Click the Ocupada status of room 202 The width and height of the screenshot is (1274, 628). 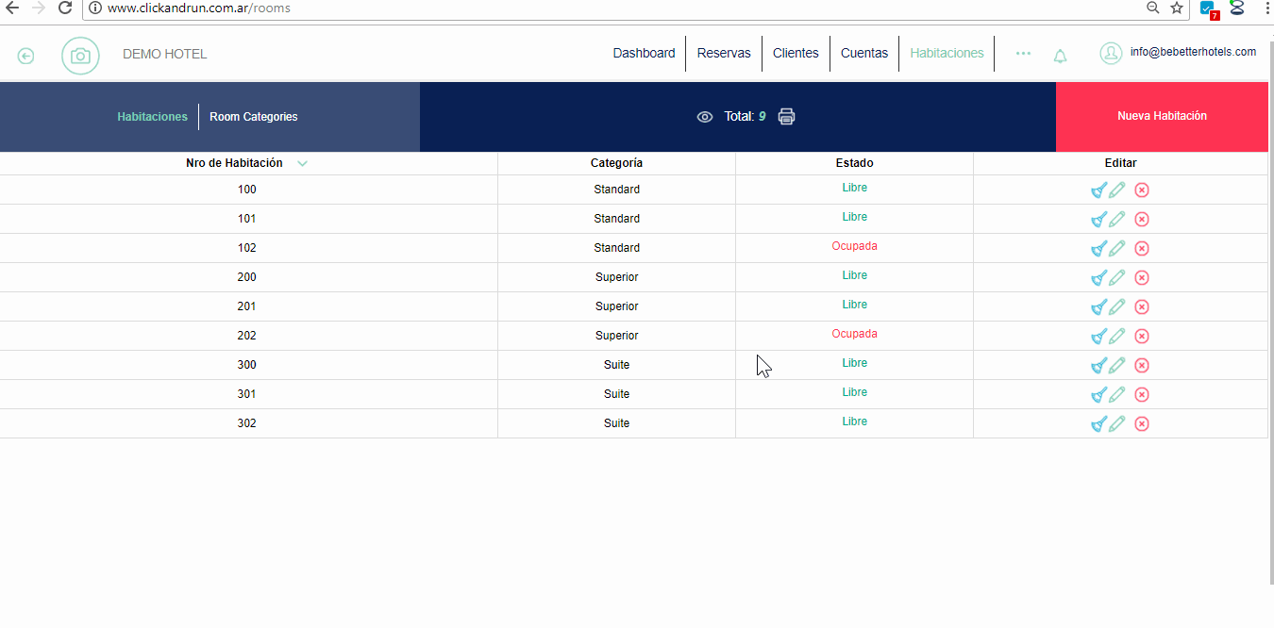854,334
